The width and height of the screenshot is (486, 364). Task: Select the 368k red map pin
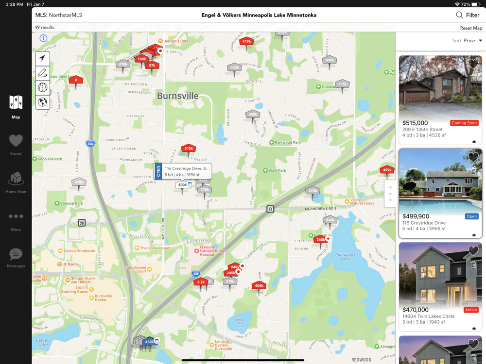(320, 239)
